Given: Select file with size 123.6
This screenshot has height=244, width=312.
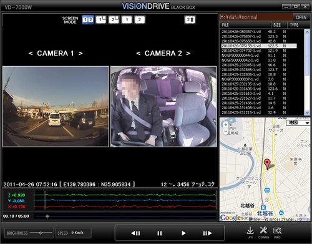Looking at the screenshot, I should (259, 89).
